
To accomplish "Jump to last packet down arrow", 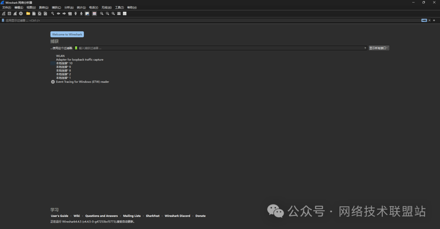I will (81, 13).
